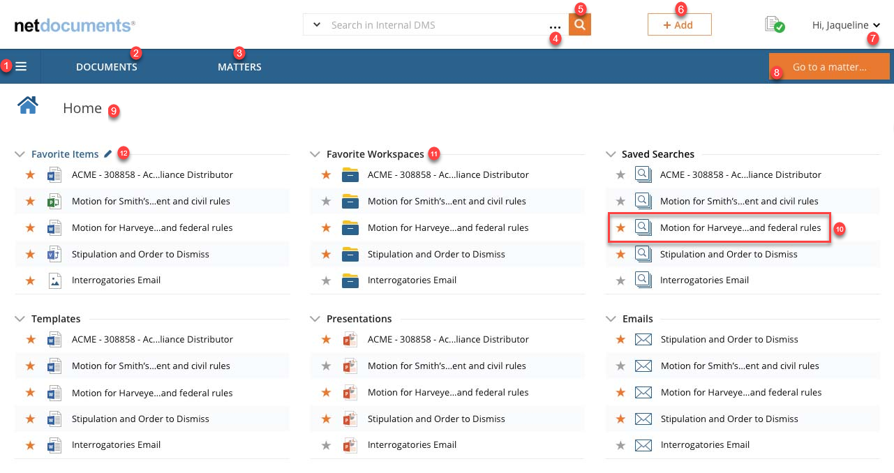Click the document sync status icon

774,25
